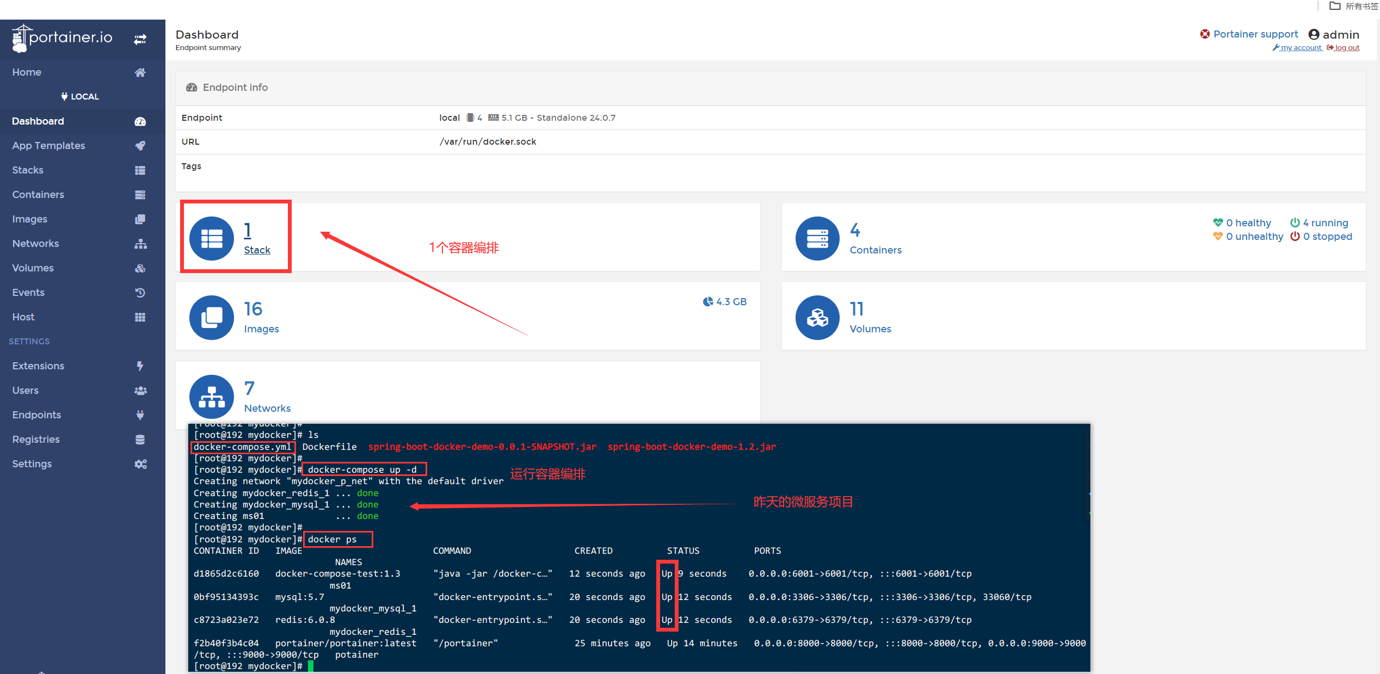Image resolution: width=1380 pixels, height=674 pixels.
Task: Open Endpoints settings page
Action: pyautogui.click(x=36, y=415)
